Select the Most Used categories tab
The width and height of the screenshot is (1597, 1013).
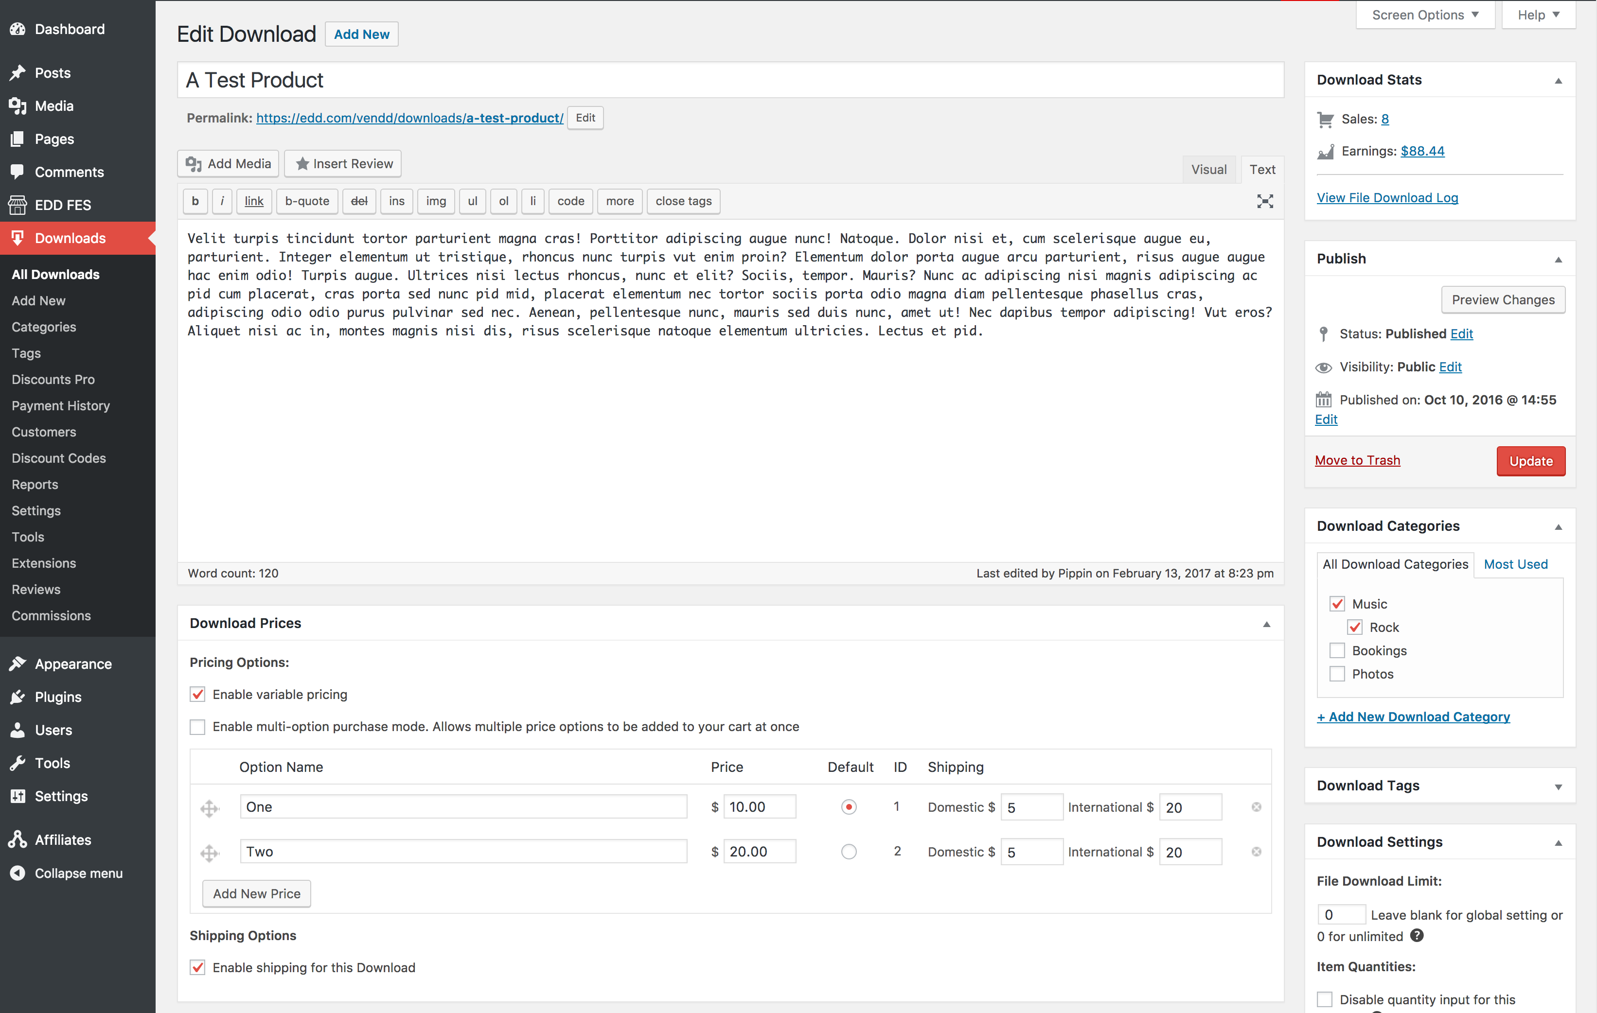[x=1515, y=564]
